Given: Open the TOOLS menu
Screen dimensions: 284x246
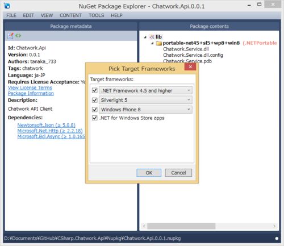Looking at the screenshot, I should pyautogui.click(x=97, y=15).
